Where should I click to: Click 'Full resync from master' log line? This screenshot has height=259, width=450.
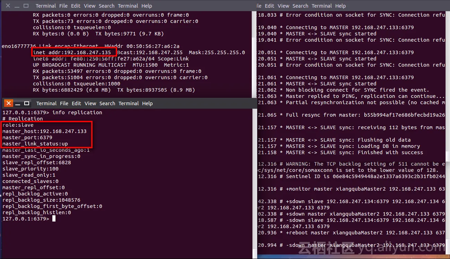[x=352, y=115]
